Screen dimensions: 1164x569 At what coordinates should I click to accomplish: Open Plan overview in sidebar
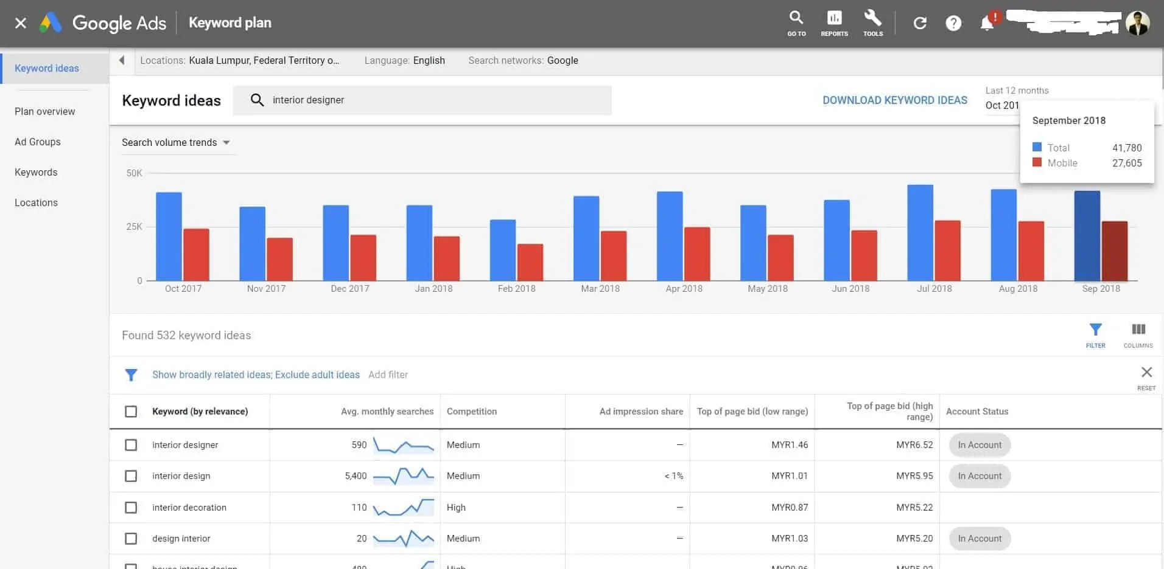tap(45, 111)
